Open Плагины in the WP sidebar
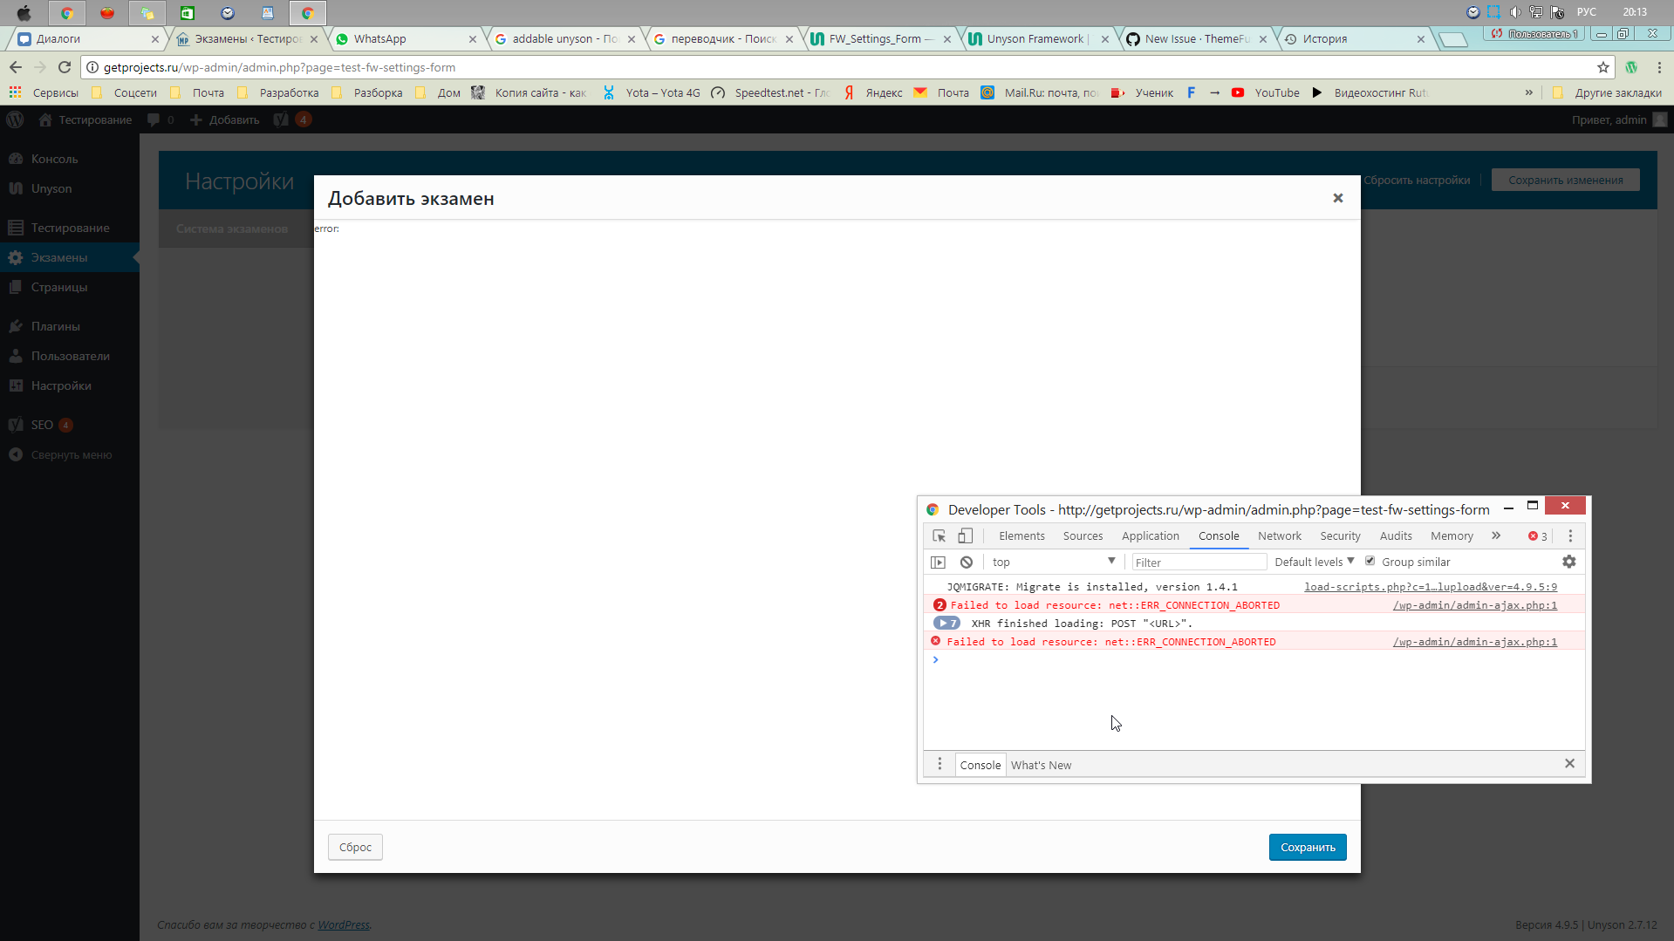This screenshot has width=1674, height=941. (70, 326)
